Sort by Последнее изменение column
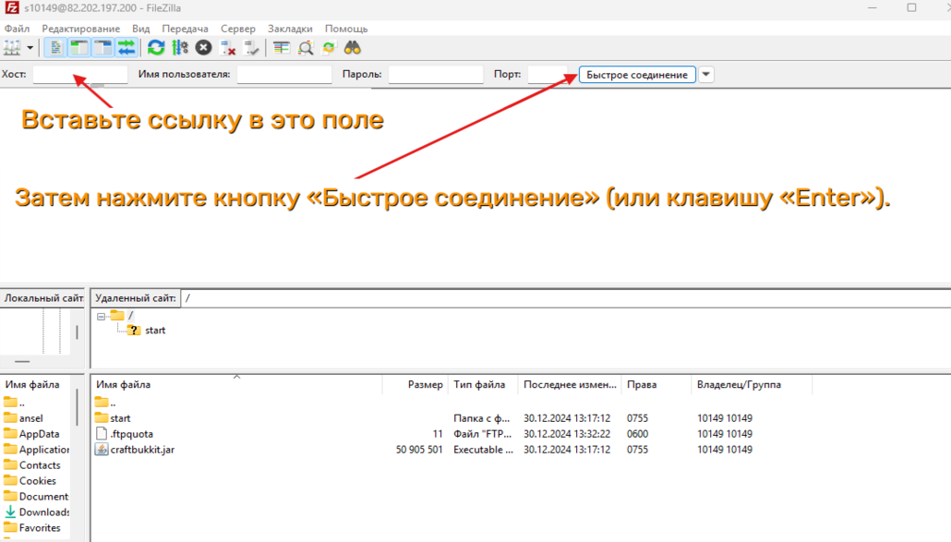 pyautogui.click(x=570, y=384)
